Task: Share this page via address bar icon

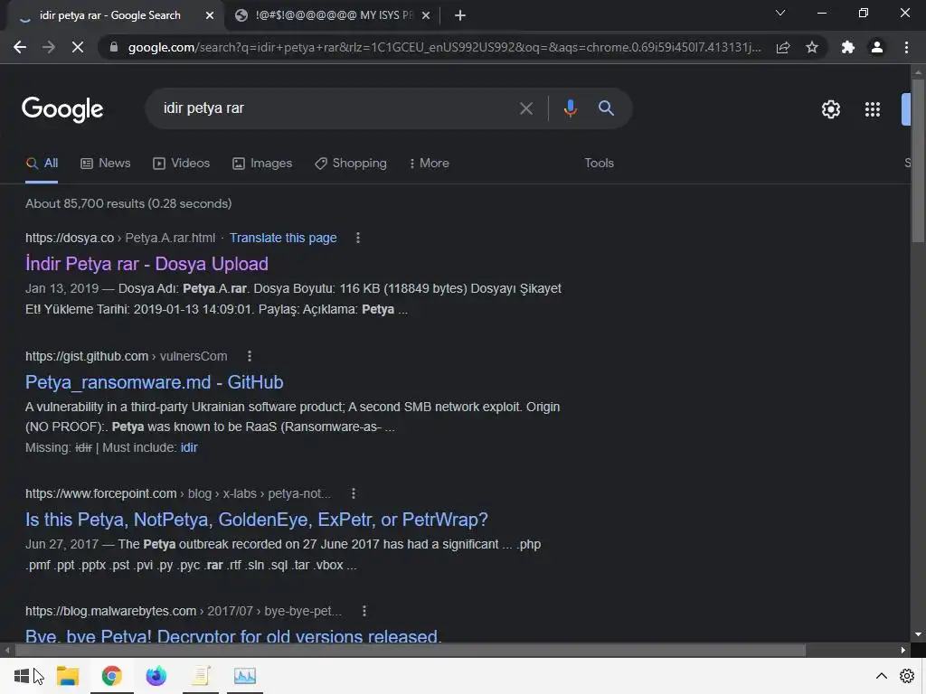Action: (783, 47)
